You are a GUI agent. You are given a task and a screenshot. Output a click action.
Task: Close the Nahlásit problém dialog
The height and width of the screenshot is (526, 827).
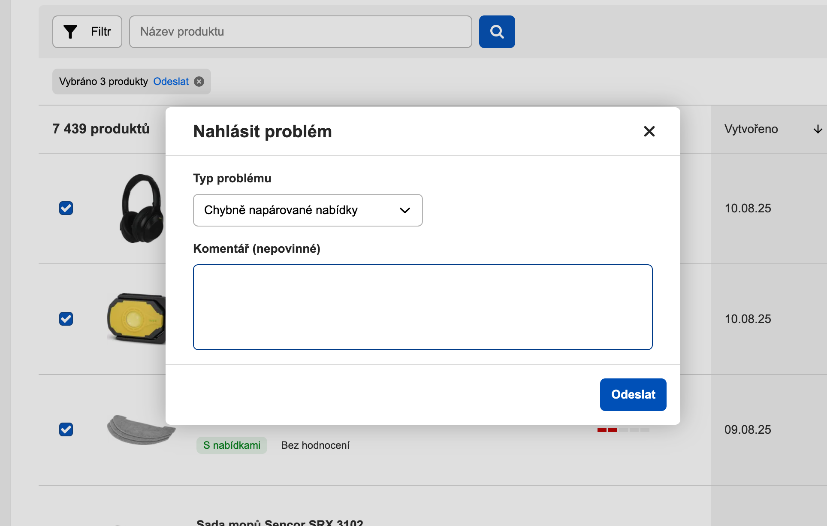point(649,131)
